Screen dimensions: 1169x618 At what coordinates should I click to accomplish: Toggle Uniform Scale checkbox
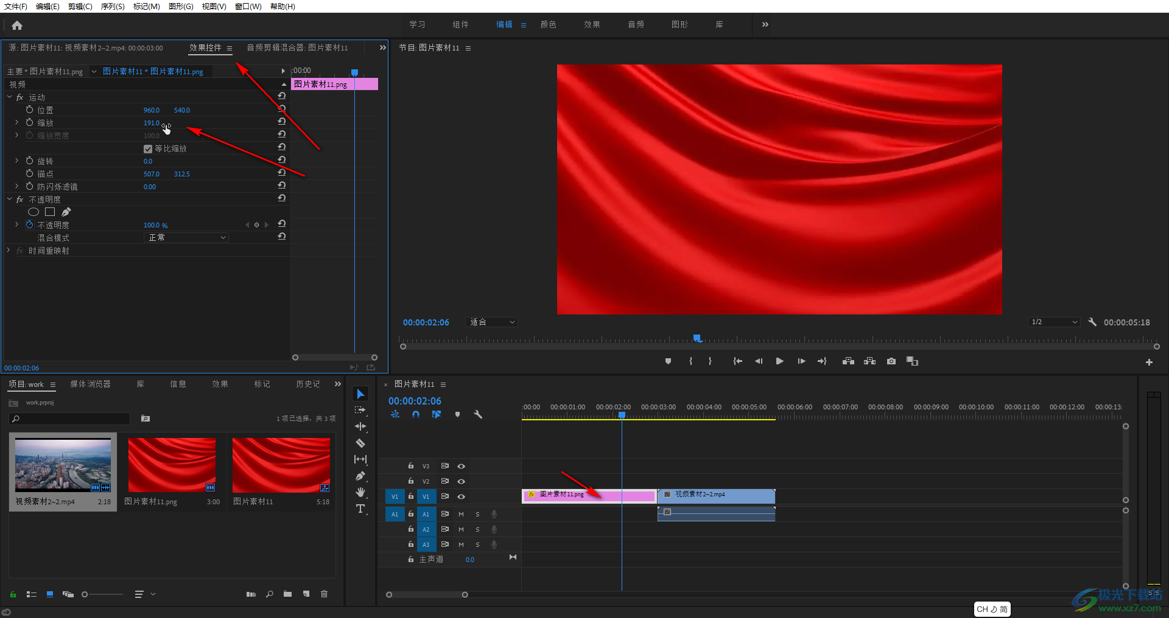pyautogui.click(x=147, y=149)
